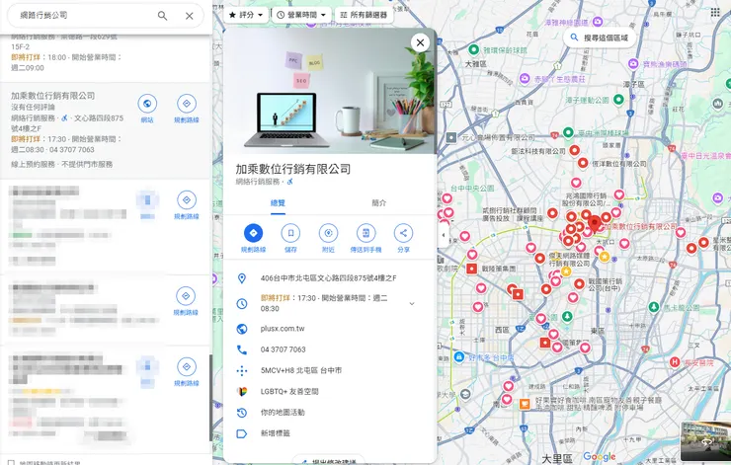Click the phone number 04 3707 7063 in card

pos(283,349)
